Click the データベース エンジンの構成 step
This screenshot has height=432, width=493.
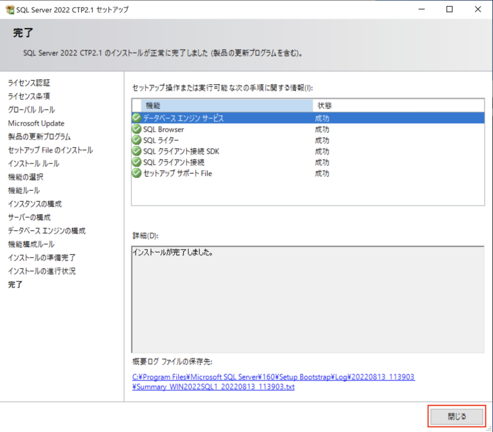(x=47, y=231)
